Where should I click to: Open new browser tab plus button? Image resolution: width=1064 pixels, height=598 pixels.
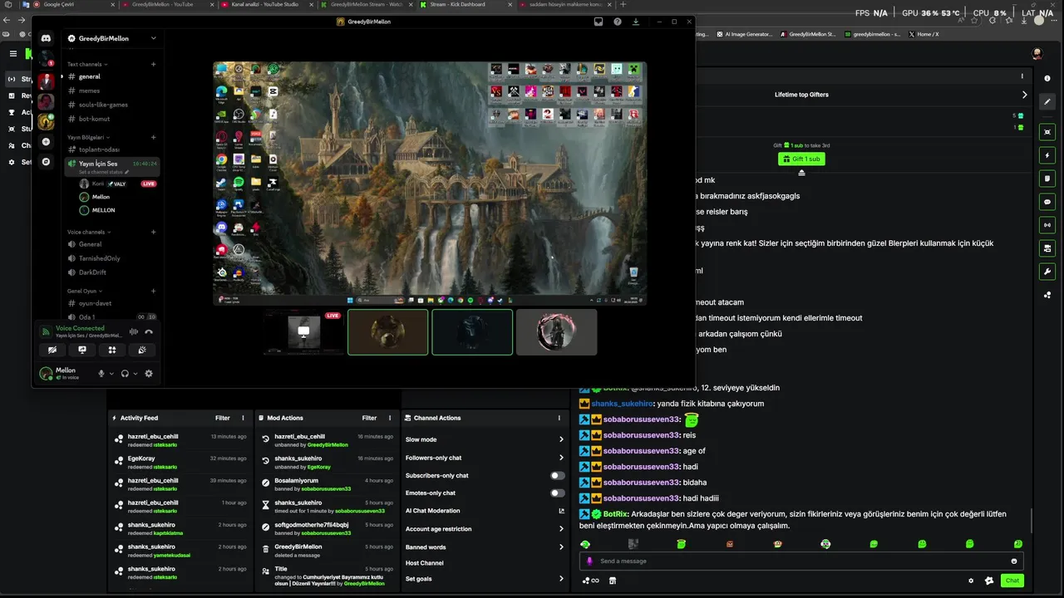coord(623,4)
